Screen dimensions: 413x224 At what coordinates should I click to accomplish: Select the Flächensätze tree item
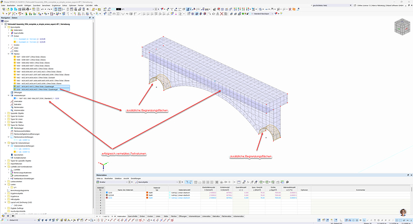point(19,107)
